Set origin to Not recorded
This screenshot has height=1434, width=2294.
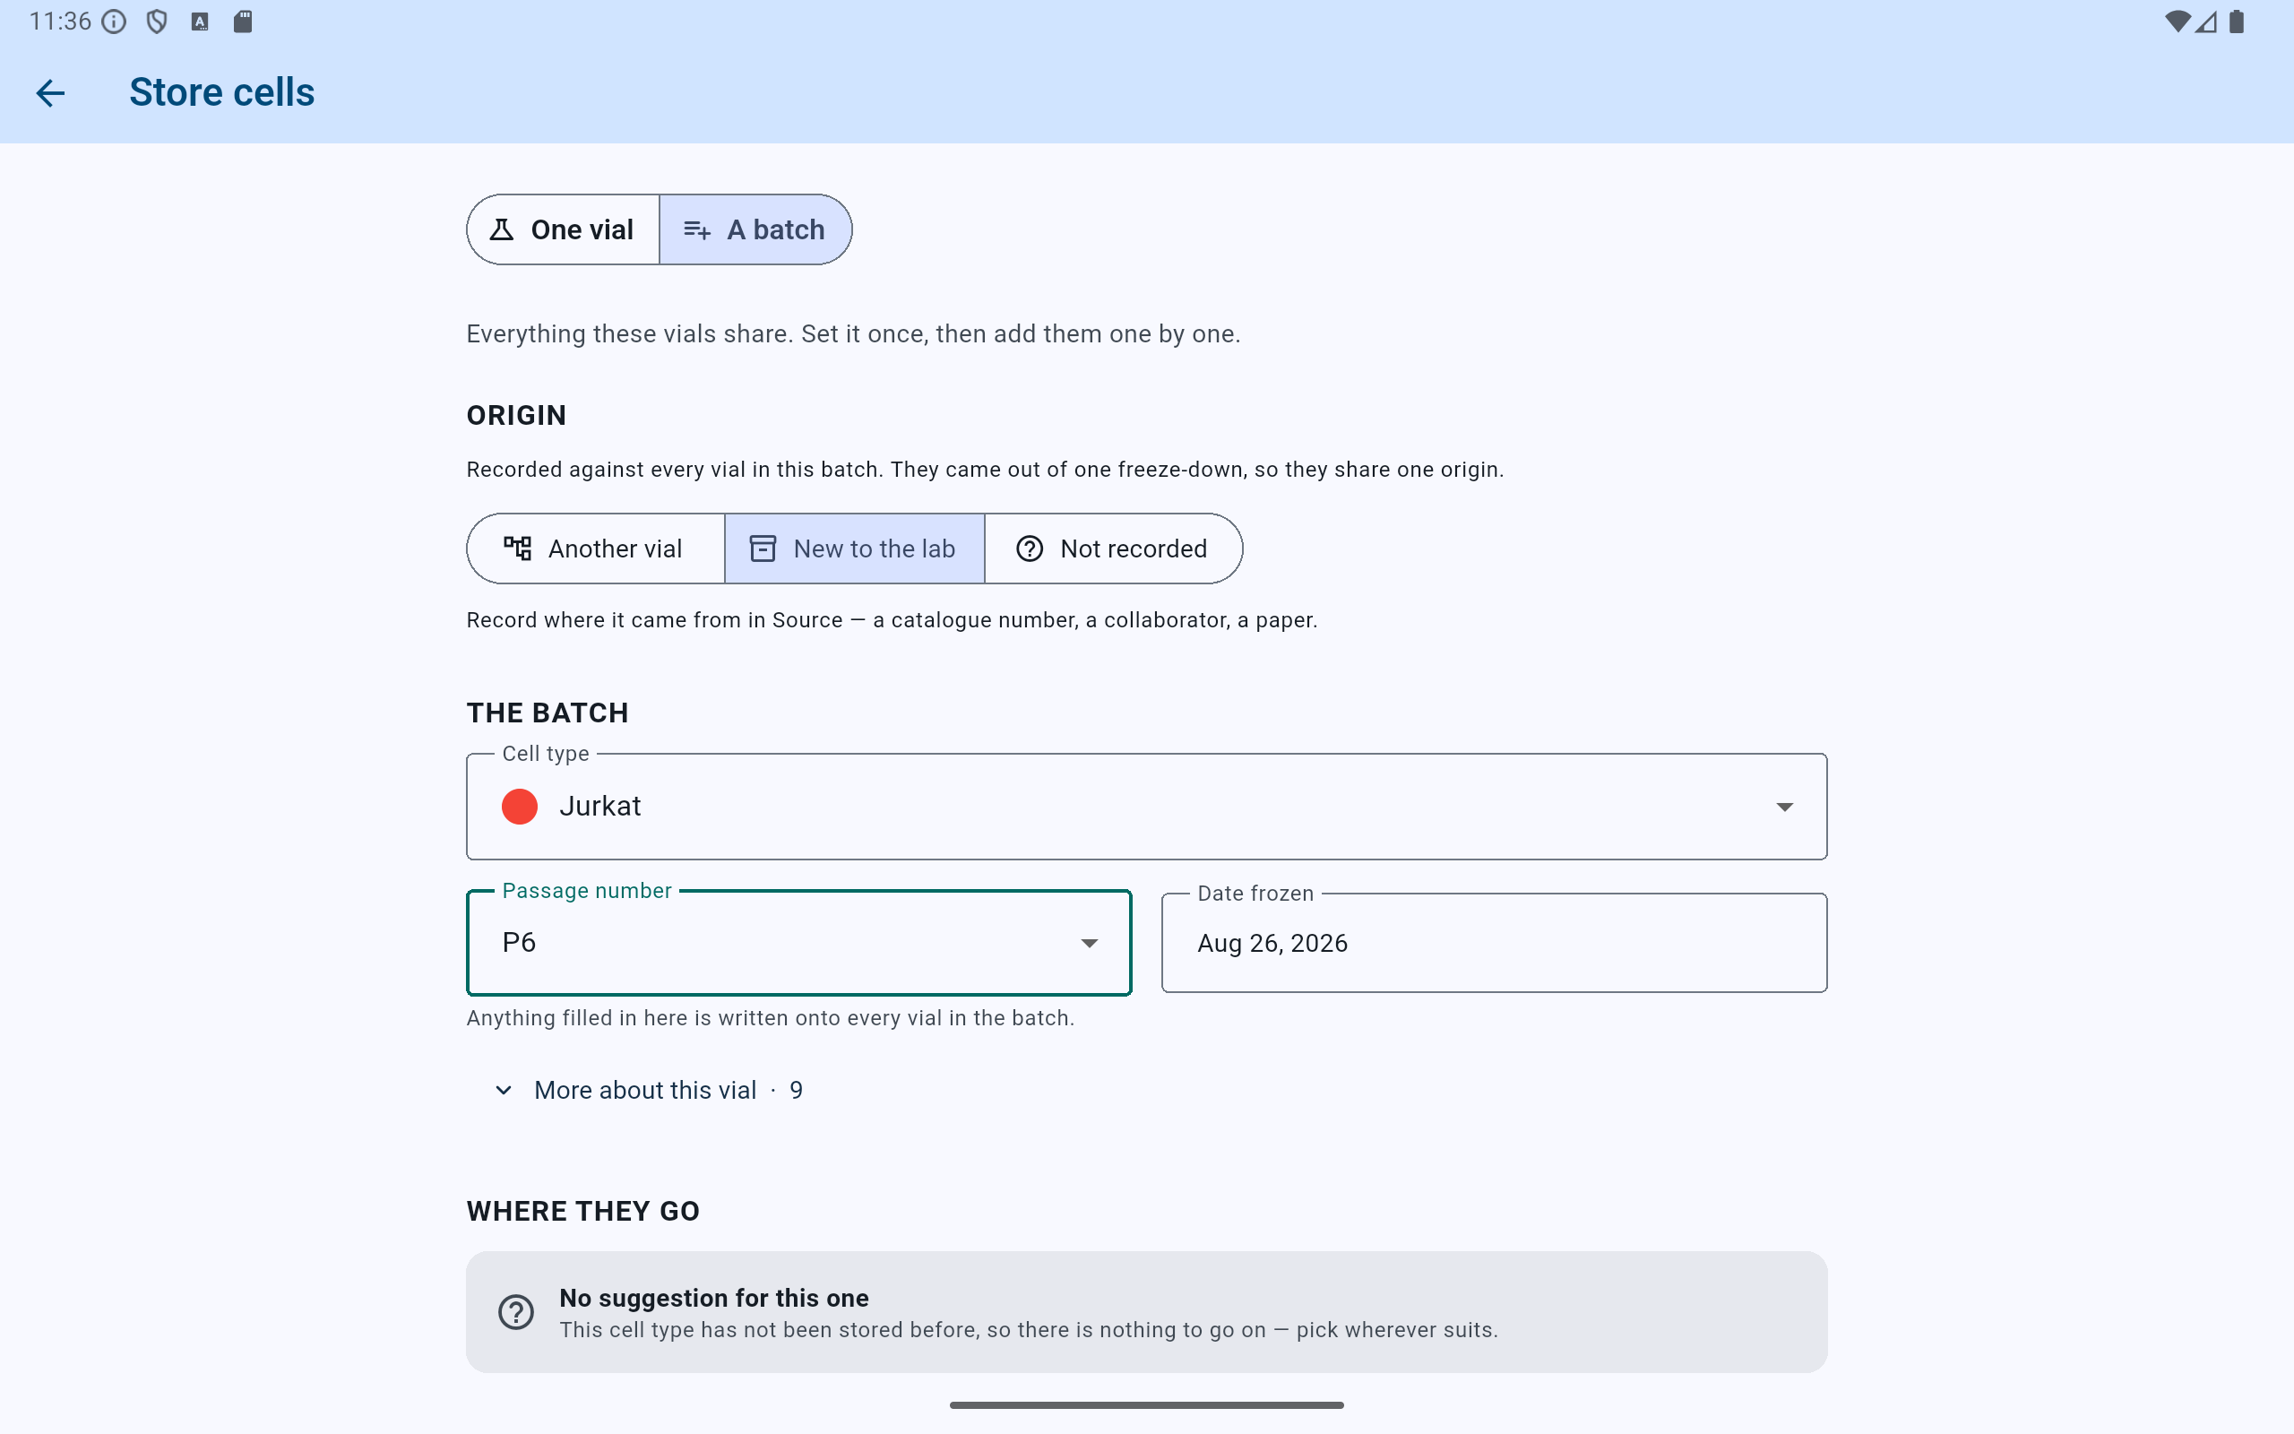(1114, 549)
